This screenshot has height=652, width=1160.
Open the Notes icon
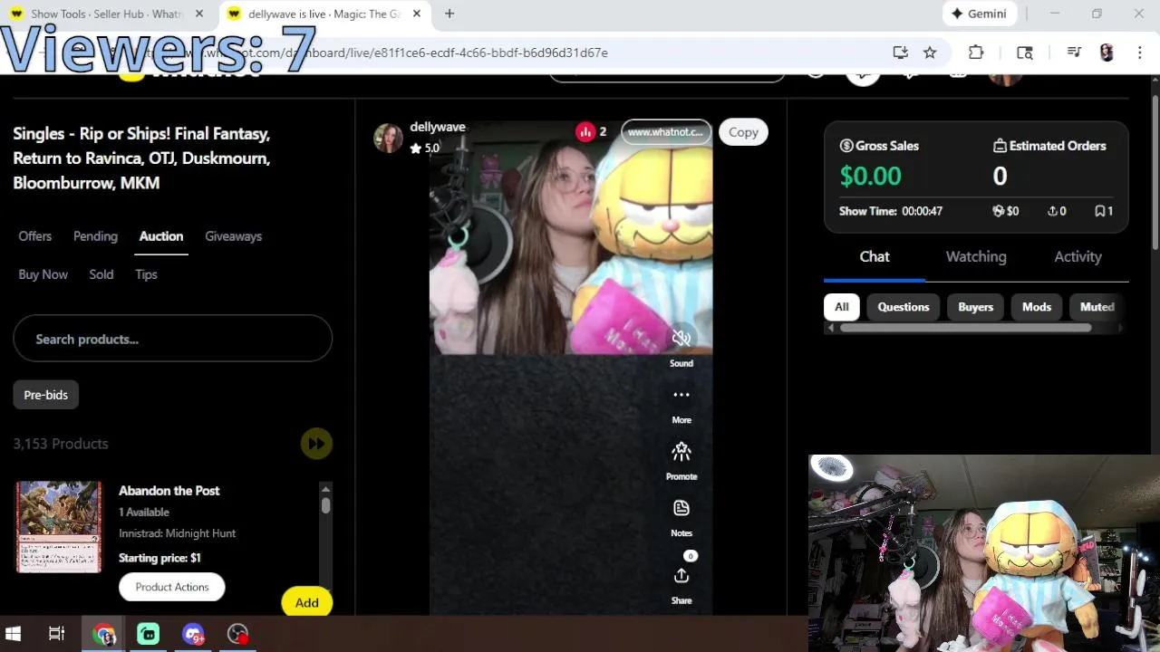click(681, 508)
